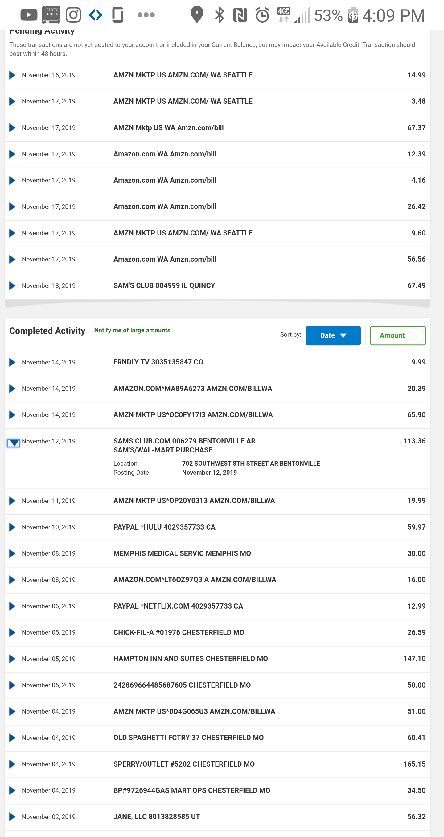Image resolution: width=444 pixels, height=837 pixels.
Task: Sort completed activity by Date
Action: tap(333, 336)
